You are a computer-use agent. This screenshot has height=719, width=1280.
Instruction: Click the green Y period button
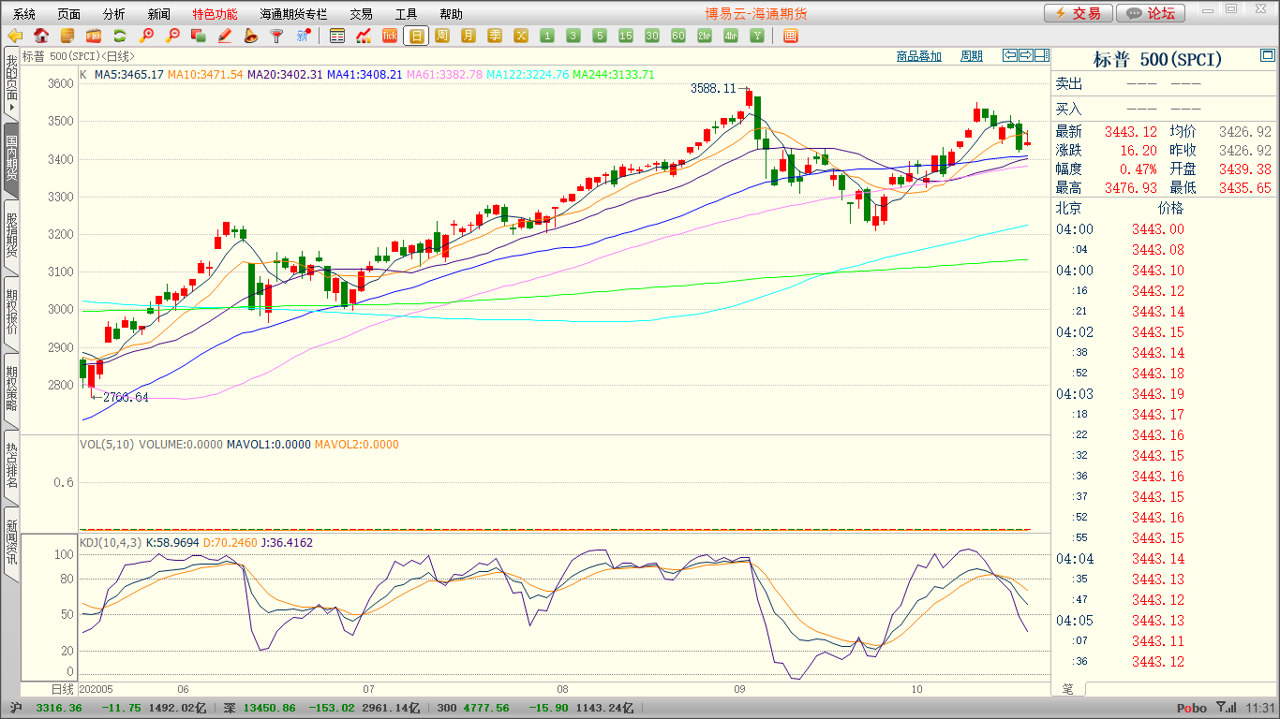pyautogui.click(x=757, y=36)
